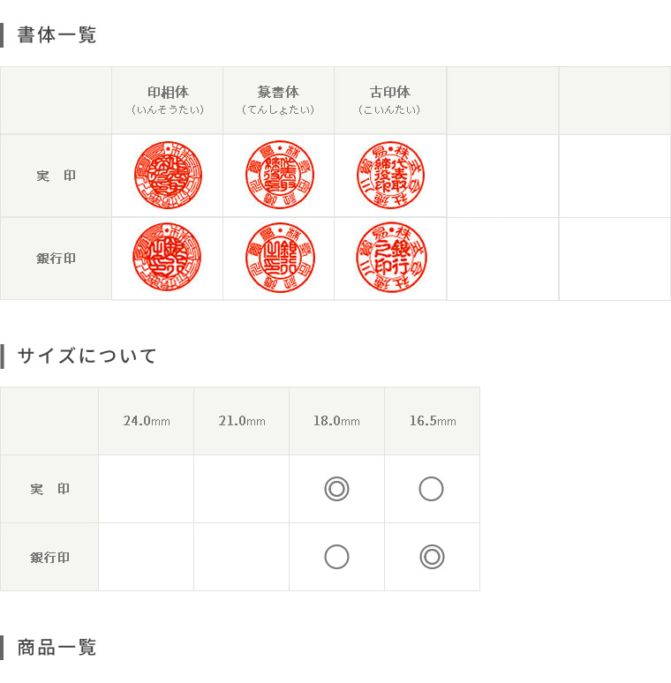Click the サイズについて section heading
Viewport: 671px width, 683px height.
(x=87, y=356)
